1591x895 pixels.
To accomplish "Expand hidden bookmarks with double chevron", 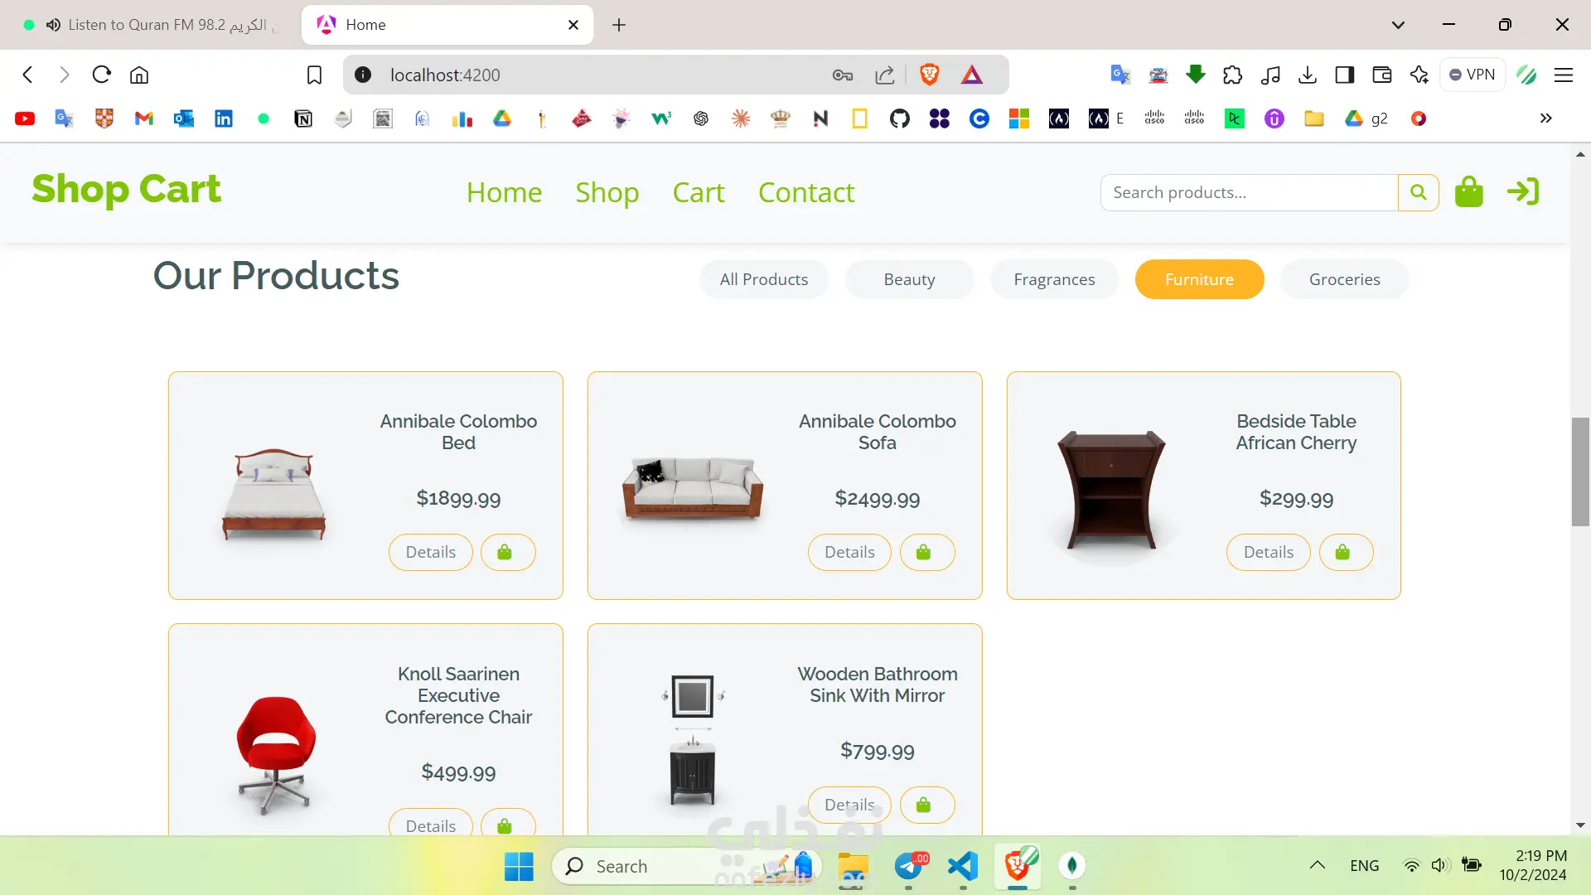I will point(1545,119).
